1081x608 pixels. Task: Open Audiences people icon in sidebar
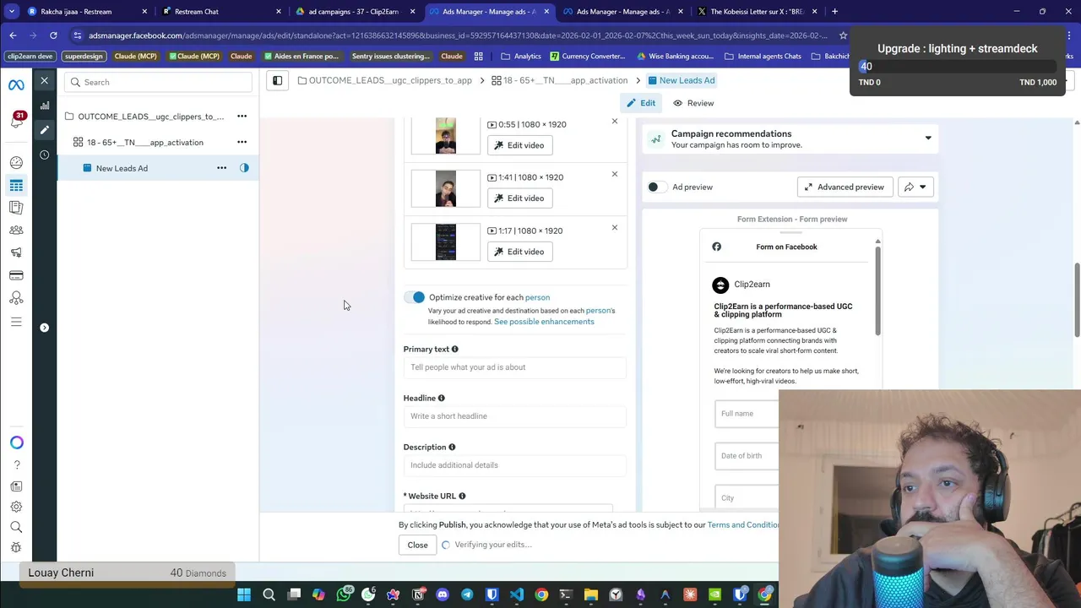pos(16,230)
